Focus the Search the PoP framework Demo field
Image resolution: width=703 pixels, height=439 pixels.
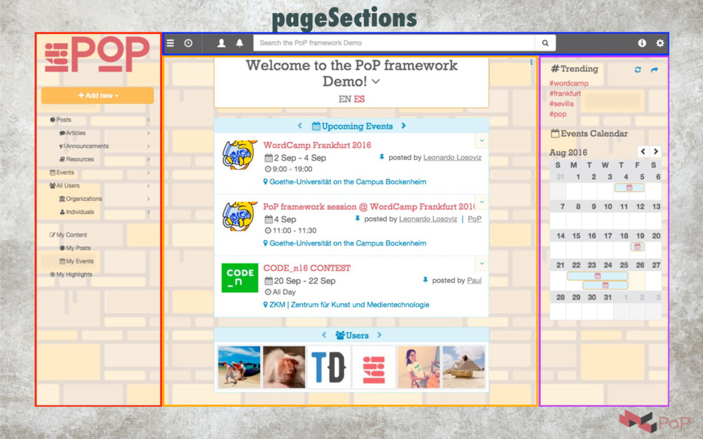pyautogui.click(x=394, y=43)
